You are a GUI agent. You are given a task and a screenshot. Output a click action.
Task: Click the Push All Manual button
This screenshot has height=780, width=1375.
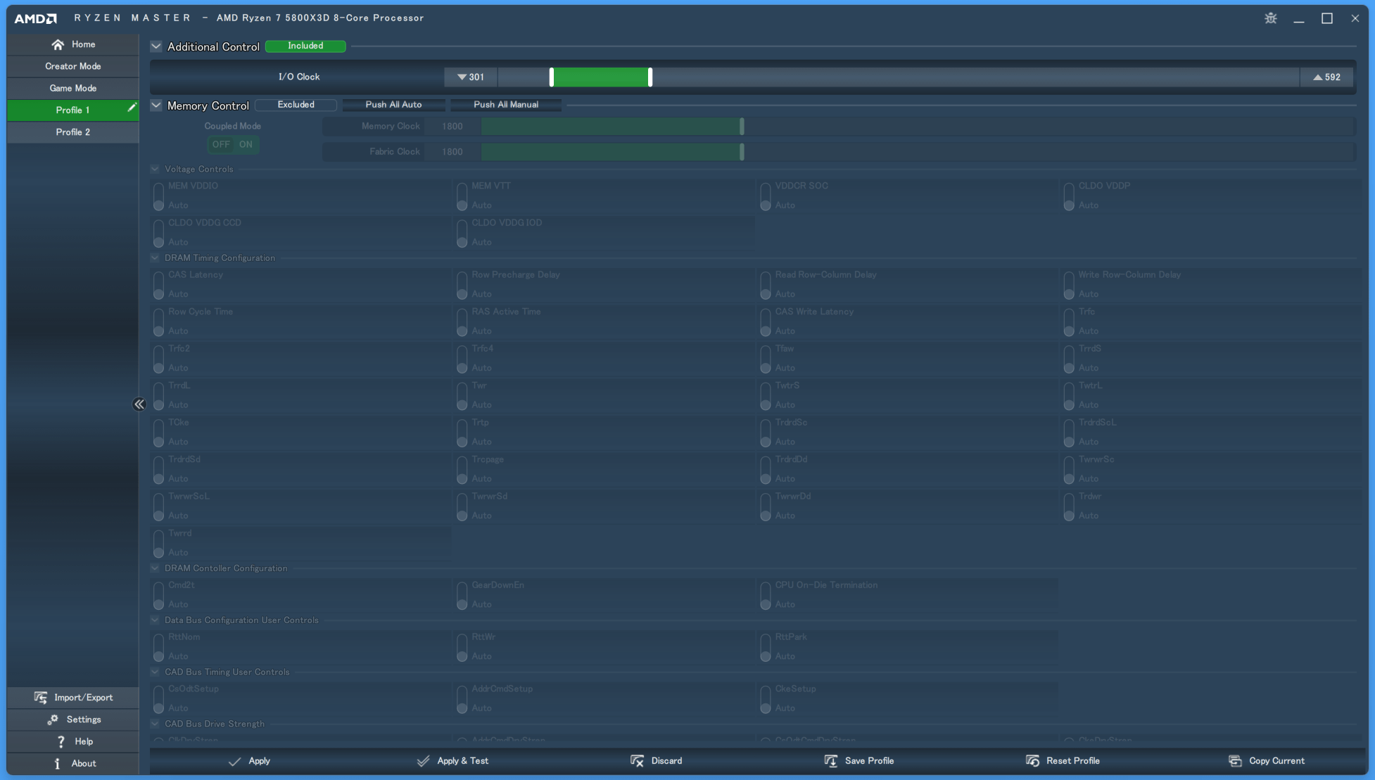point(506,105)
